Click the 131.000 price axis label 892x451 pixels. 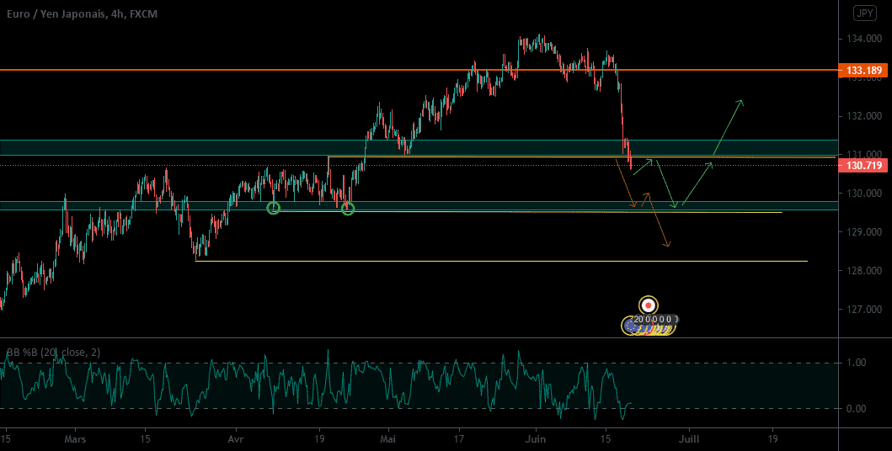pos(864,155)
